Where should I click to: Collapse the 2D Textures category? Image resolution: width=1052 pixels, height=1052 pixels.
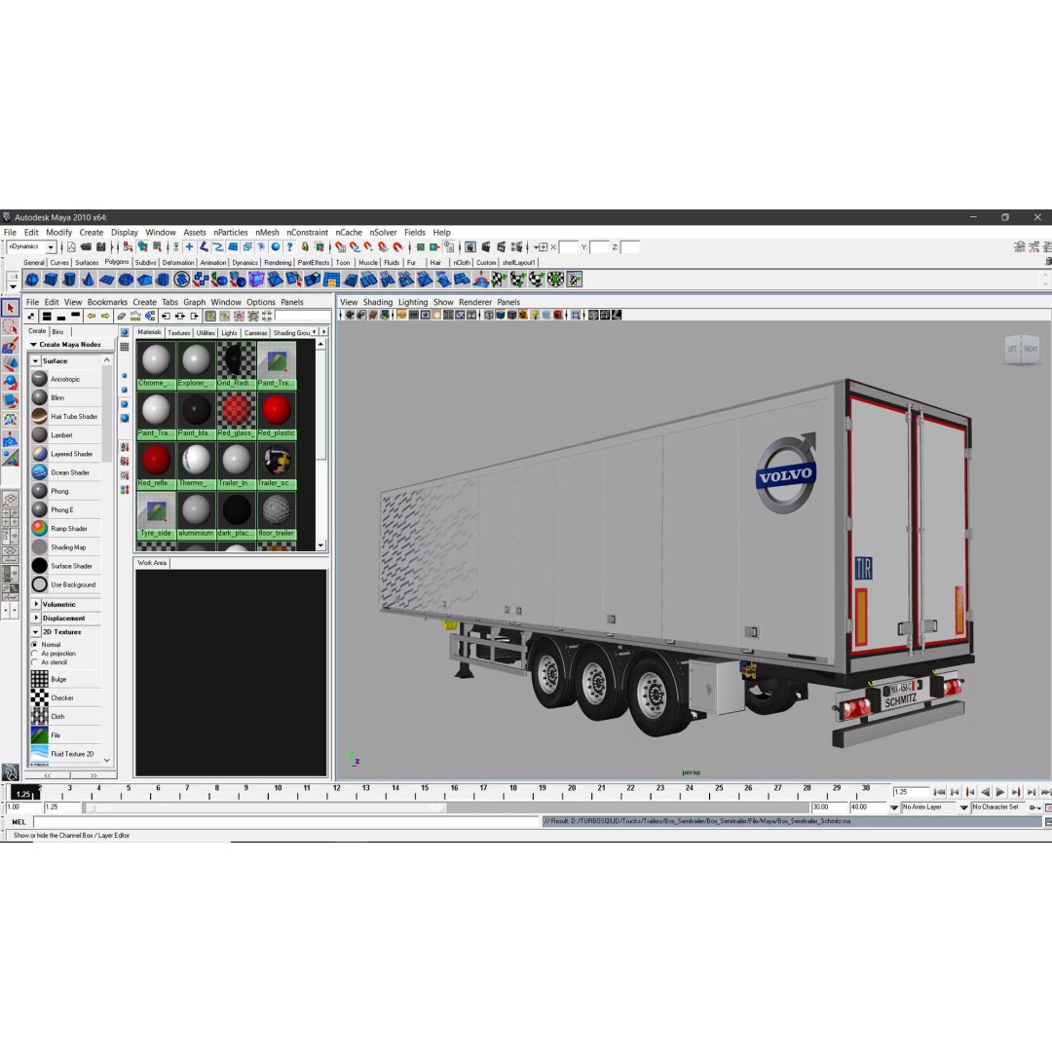(x=36, y=632)
